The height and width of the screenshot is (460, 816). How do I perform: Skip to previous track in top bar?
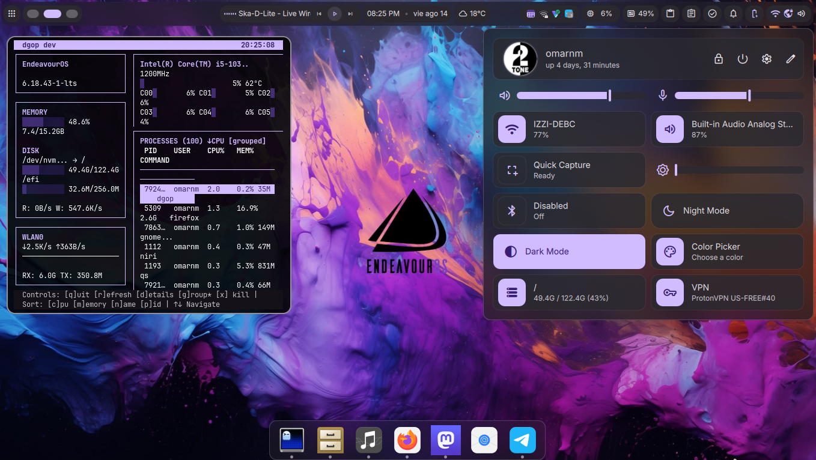[319, 13]
